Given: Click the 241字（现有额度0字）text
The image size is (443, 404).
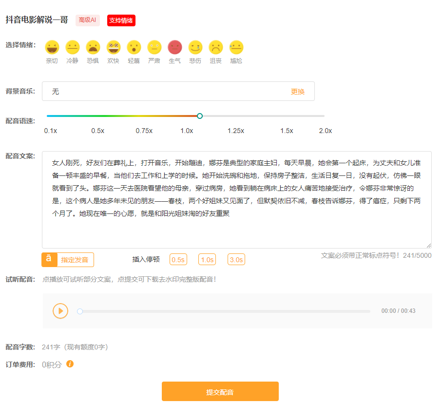Looking at the screenshot, I should click(75, 347).
